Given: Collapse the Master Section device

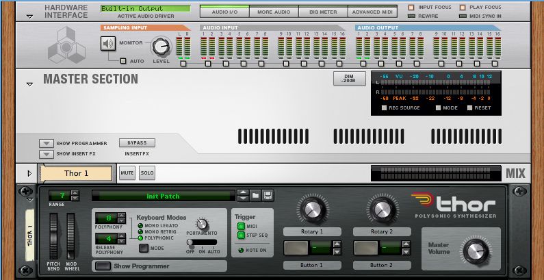Looking at the screenshot, I should pyautogui.click(x=29, y=84).
